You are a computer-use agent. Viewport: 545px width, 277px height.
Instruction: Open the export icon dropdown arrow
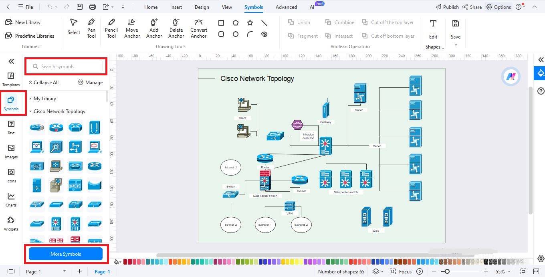[113, 7]
